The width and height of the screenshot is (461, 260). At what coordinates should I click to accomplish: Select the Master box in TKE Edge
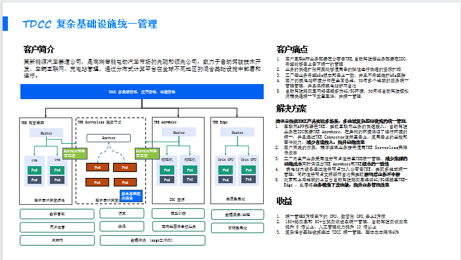coord(237,133)
